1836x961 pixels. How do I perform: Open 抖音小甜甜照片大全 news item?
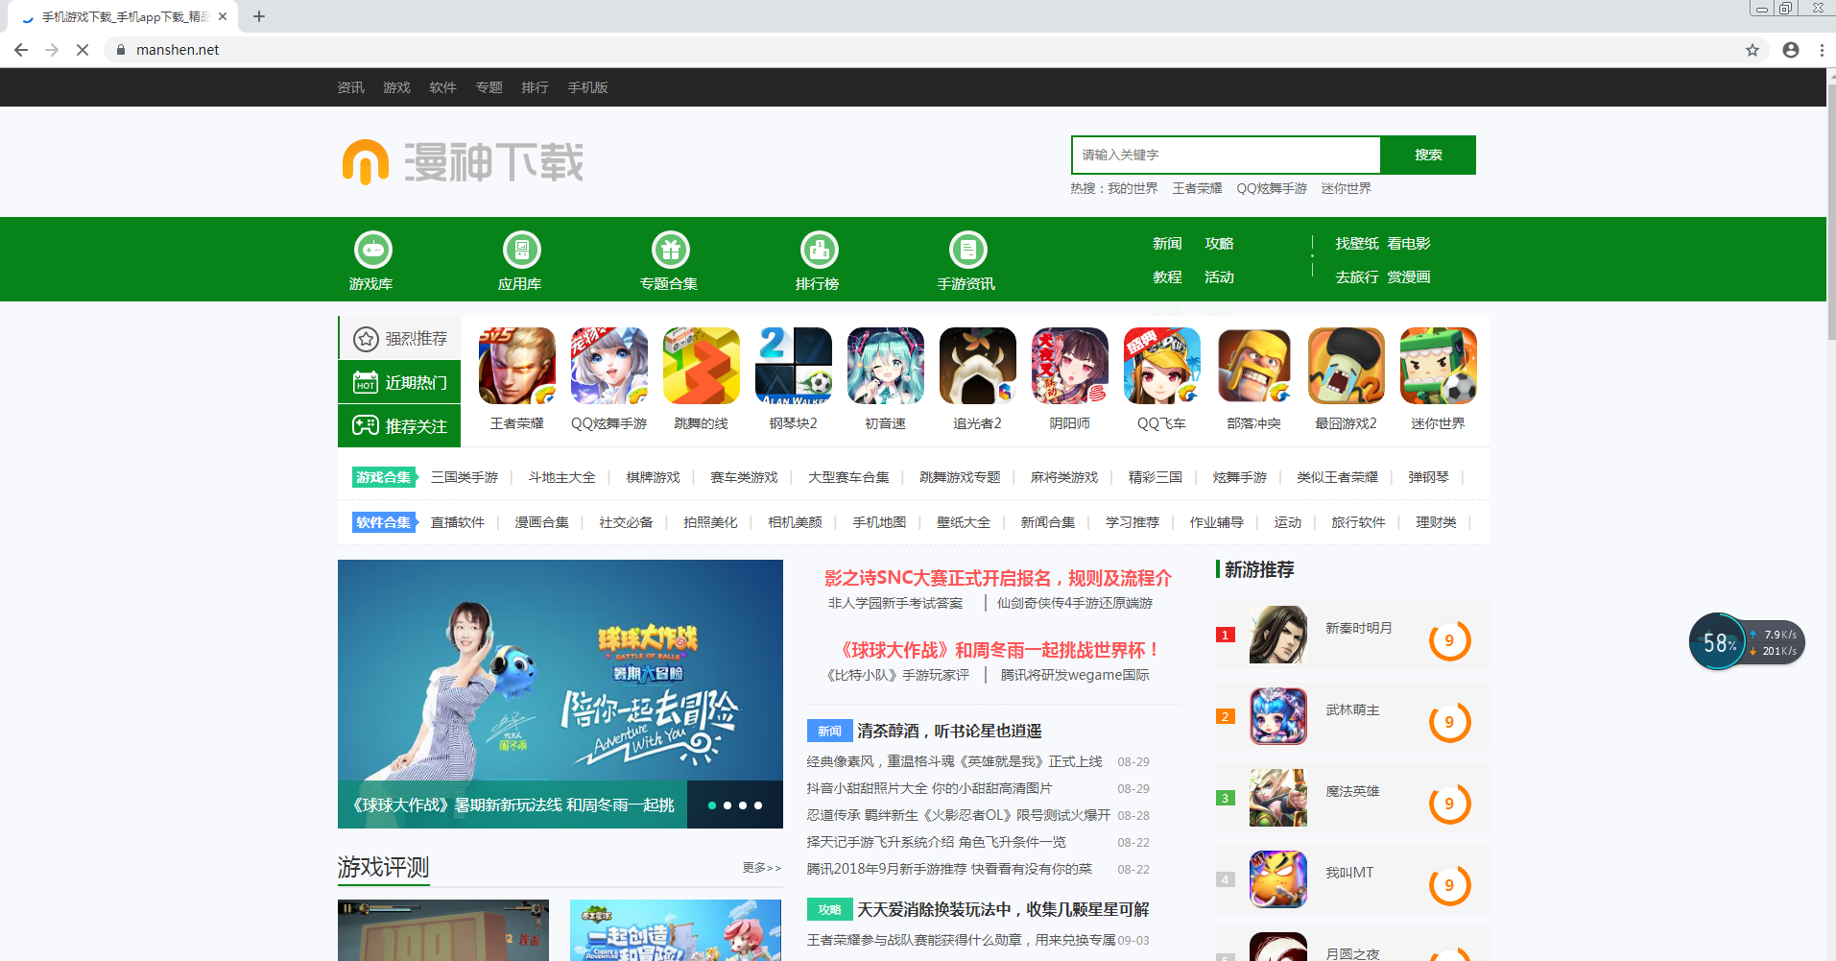[x=929, y=788]
